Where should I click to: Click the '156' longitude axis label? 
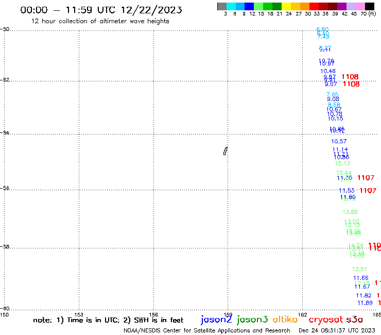(153, 314)
